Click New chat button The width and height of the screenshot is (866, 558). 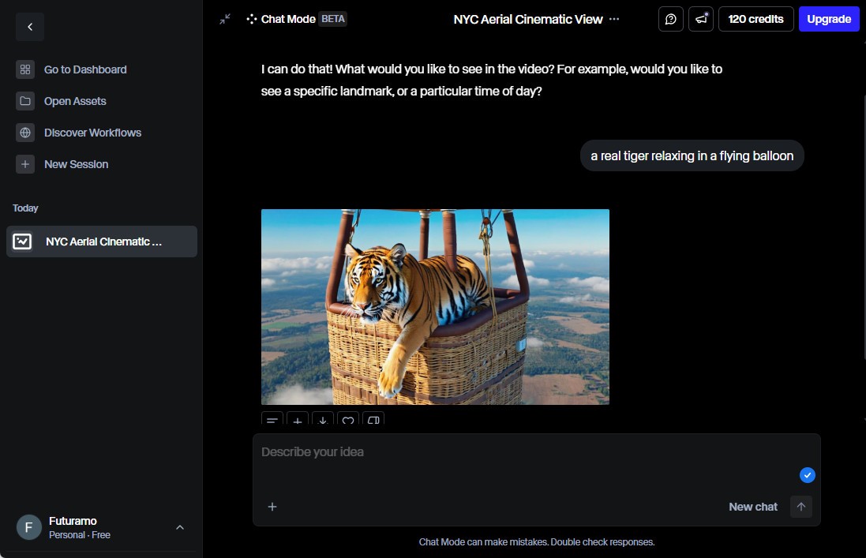click(x=753, y=507)
